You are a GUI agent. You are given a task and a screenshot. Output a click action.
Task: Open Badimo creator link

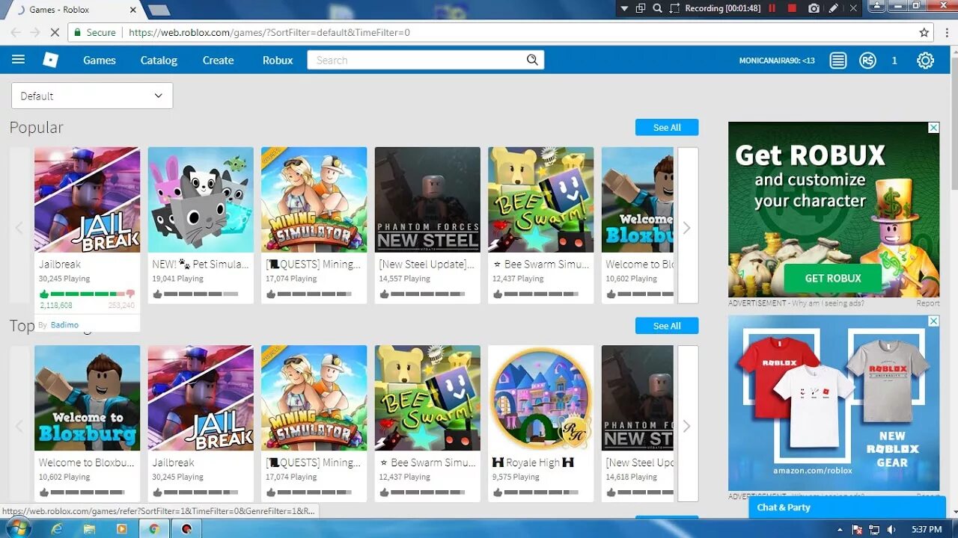coord(64,325)
